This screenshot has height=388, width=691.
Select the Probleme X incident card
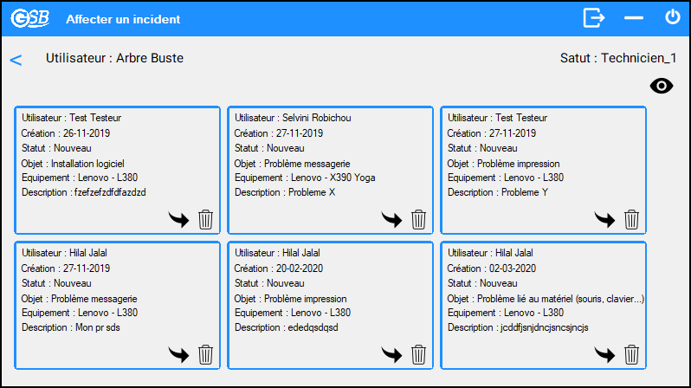(x=330, y=170)
